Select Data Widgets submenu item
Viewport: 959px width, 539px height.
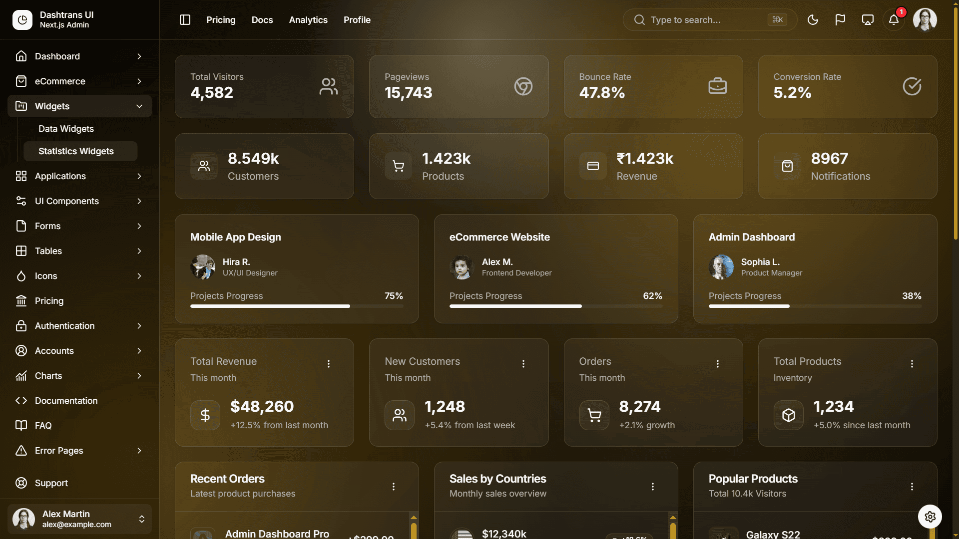click(80, 129)
